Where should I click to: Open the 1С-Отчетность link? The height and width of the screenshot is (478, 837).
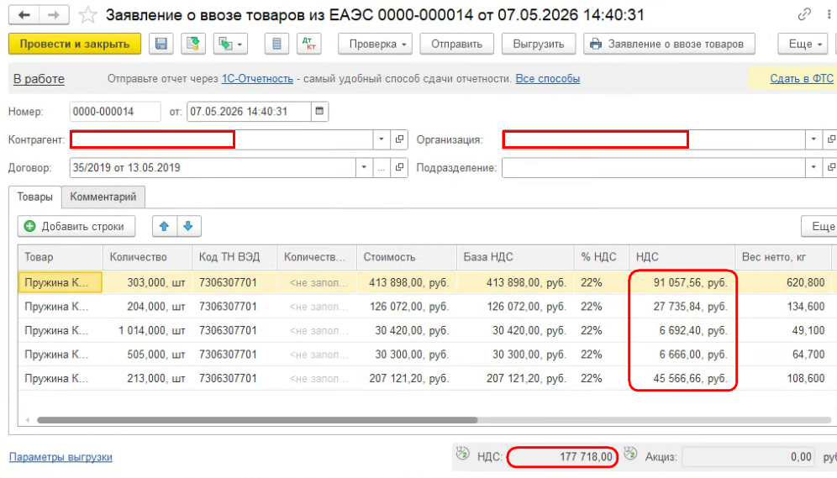[x=257, y=79]
